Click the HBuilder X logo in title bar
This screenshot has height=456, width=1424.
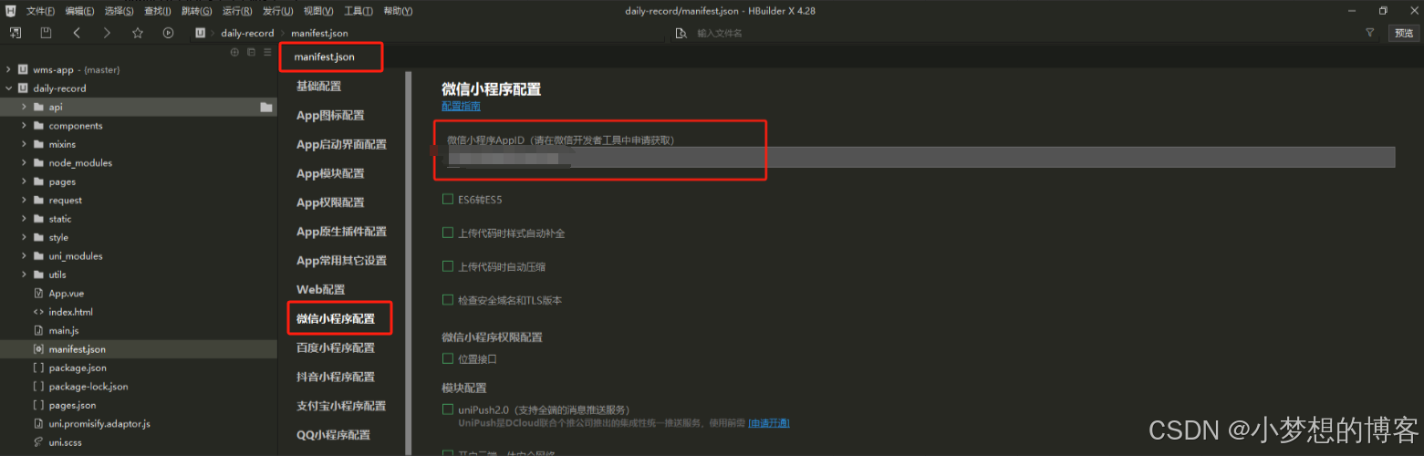click(x=9, y=10)
